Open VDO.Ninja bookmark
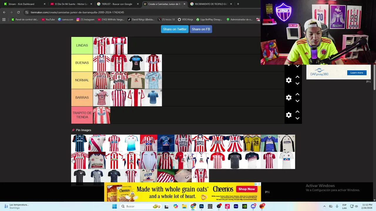 (x=185, y=20)
